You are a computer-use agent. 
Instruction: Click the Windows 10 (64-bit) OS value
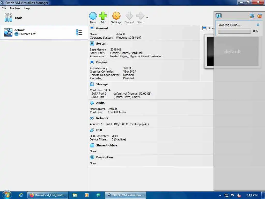pos(128,38)
